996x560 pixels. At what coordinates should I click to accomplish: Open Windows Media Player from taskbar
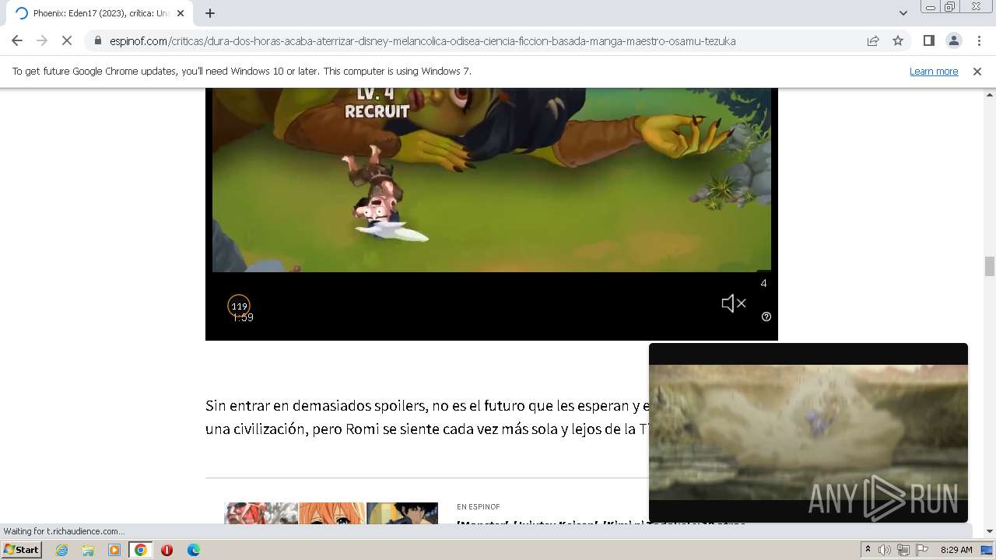(114, 550)
